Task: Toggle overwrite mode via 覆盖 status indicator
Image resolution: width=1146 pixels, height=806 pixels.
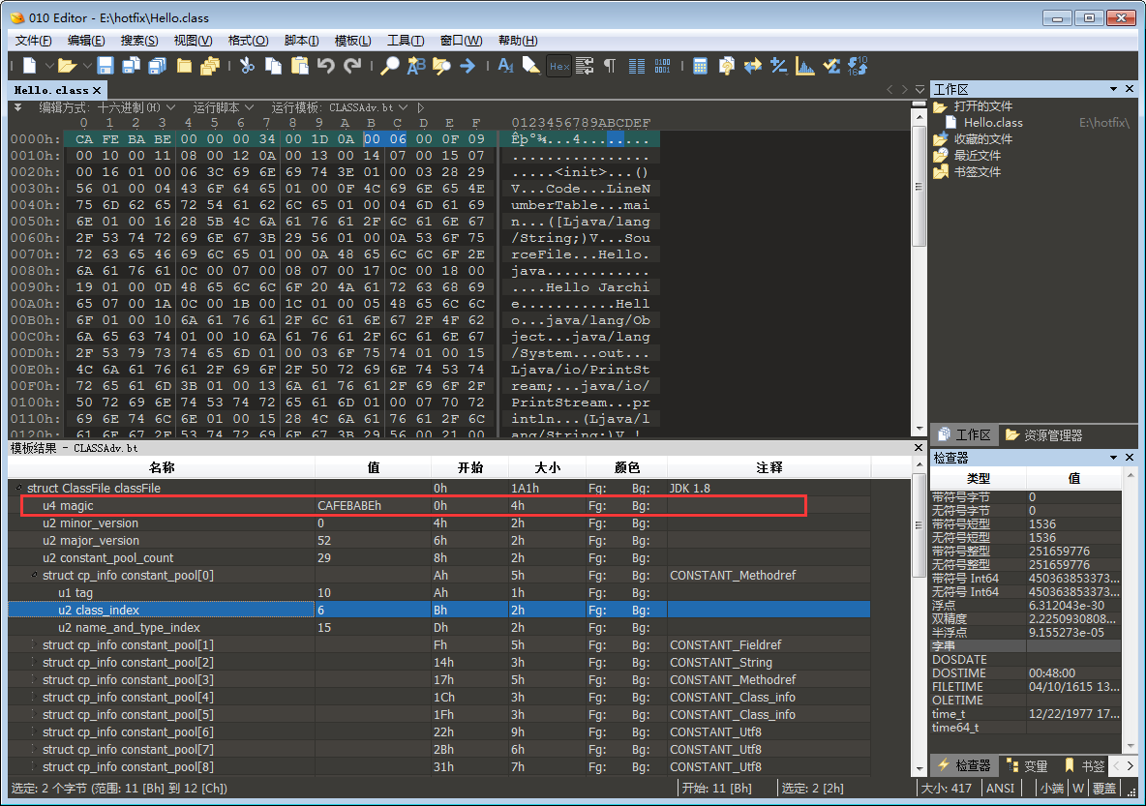Action: coord(1103,788)
